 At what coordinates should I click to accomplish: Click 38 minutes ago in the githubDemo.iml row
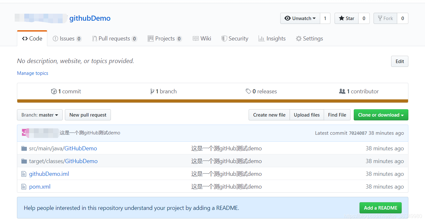point(385,174)
